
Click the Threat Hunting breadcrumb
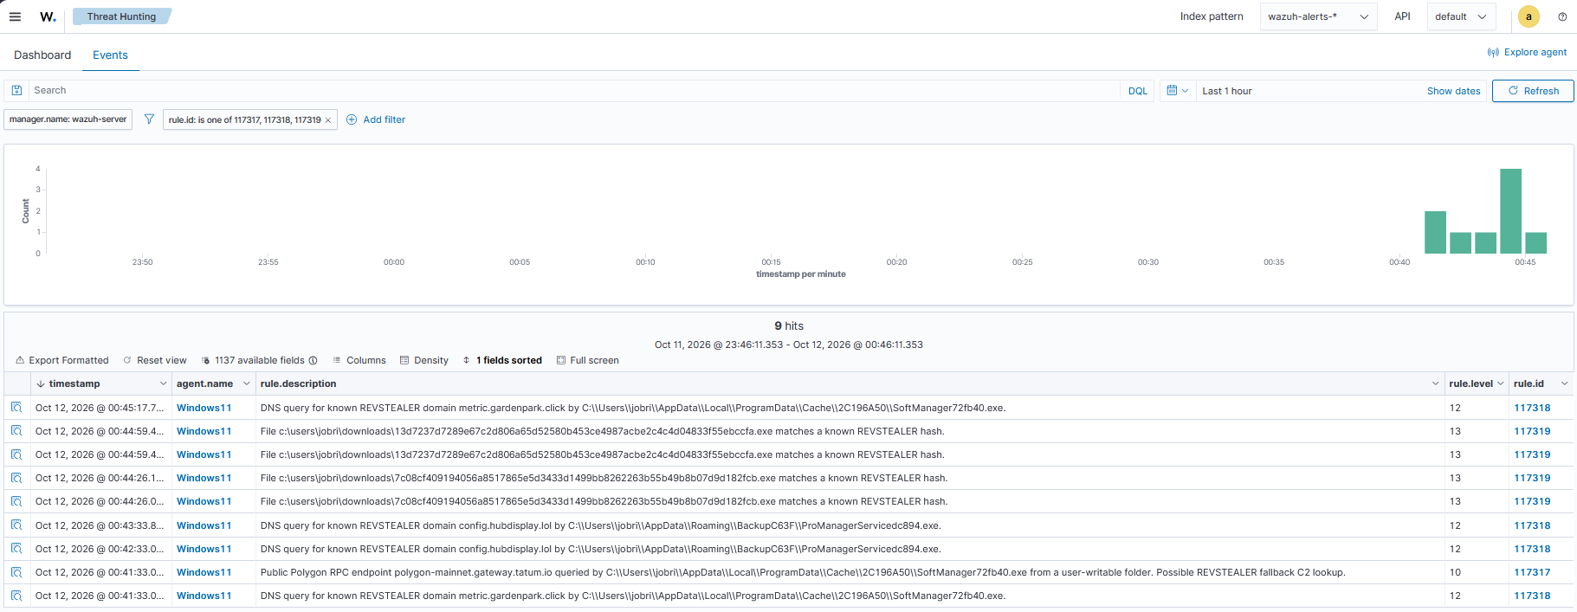pos(121,16)
